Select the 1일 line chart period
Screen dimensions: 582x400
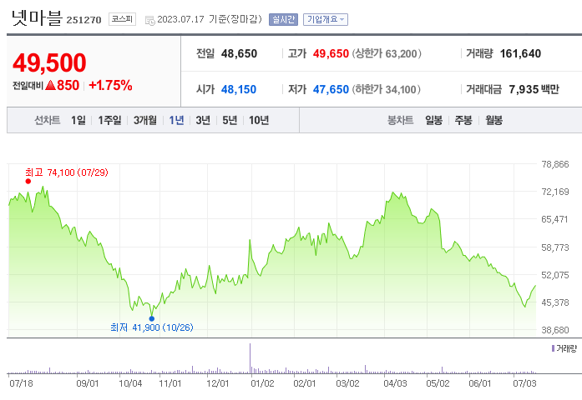[x=78, y=120]
